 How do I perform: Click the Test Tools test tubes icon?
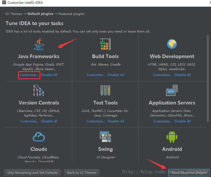pos(105,90)
